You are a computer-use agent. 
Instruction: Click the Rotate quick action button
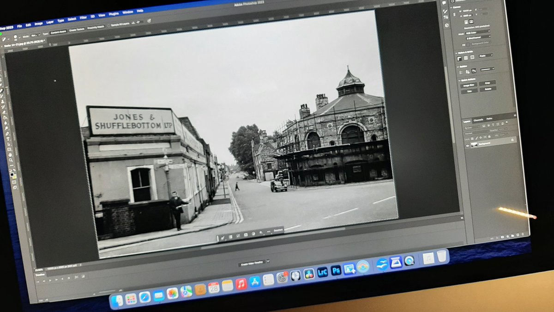click(x=488, y=89)
